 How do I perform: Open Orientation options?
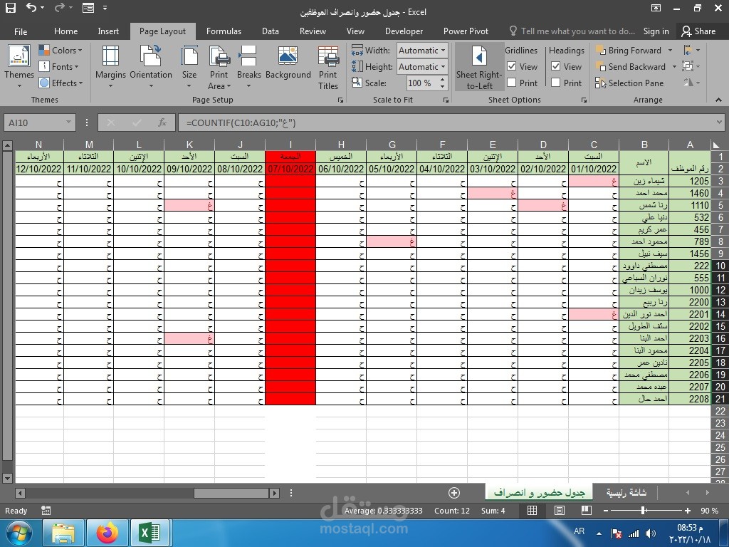pos(151,66)
